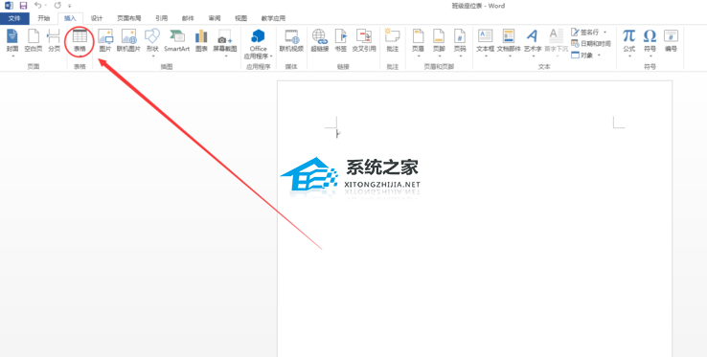Expand the arrow next to the Undo icon
The width and height of the screenshot is (707, 357).
(46, 6)
